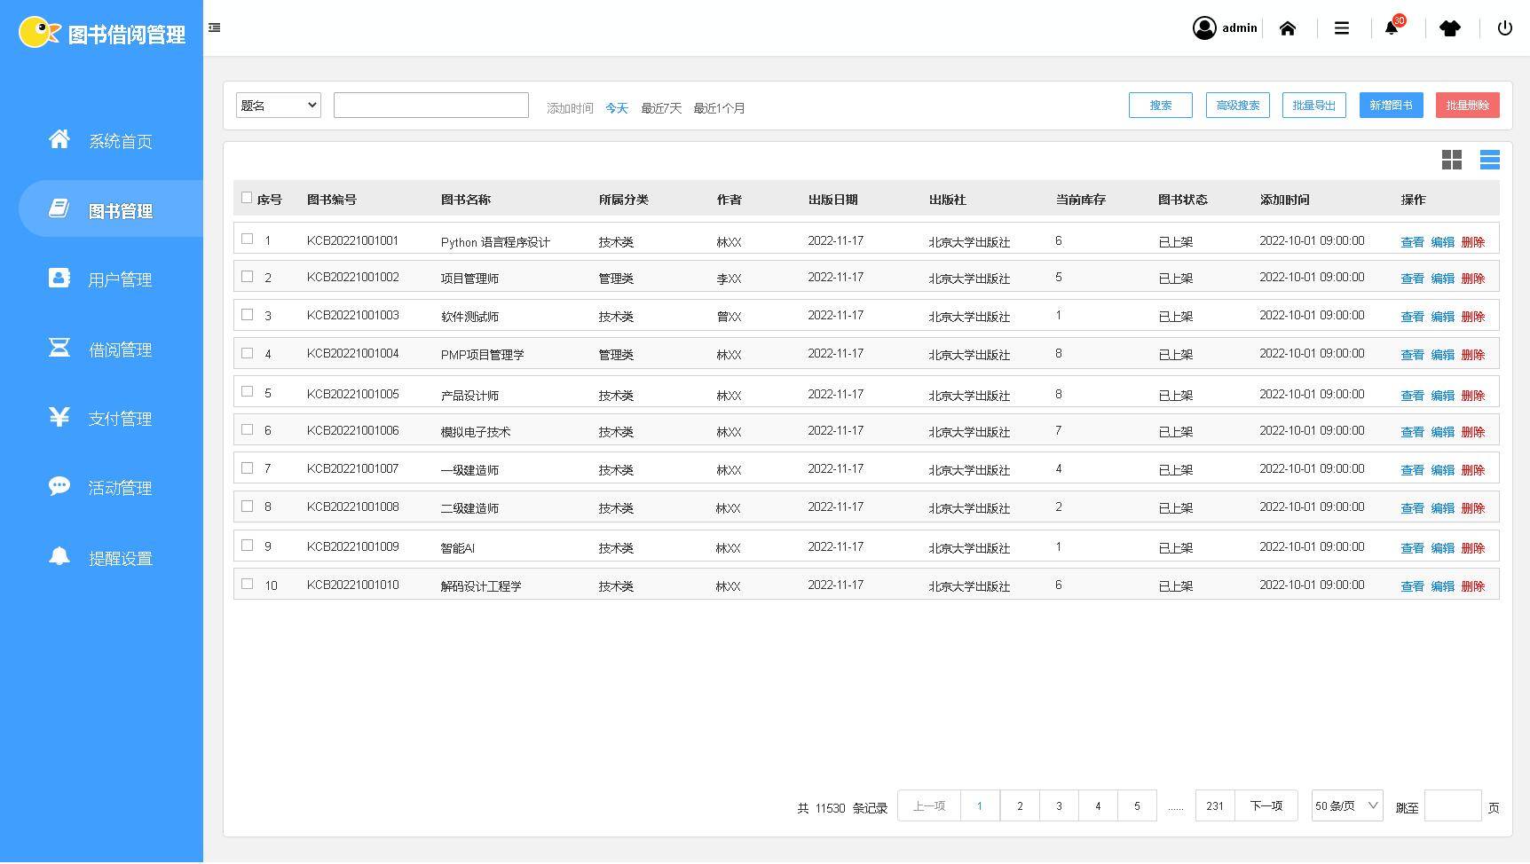Click the theme shirt icon in header
The image size is (1530, 864).
coord(1449,28)
